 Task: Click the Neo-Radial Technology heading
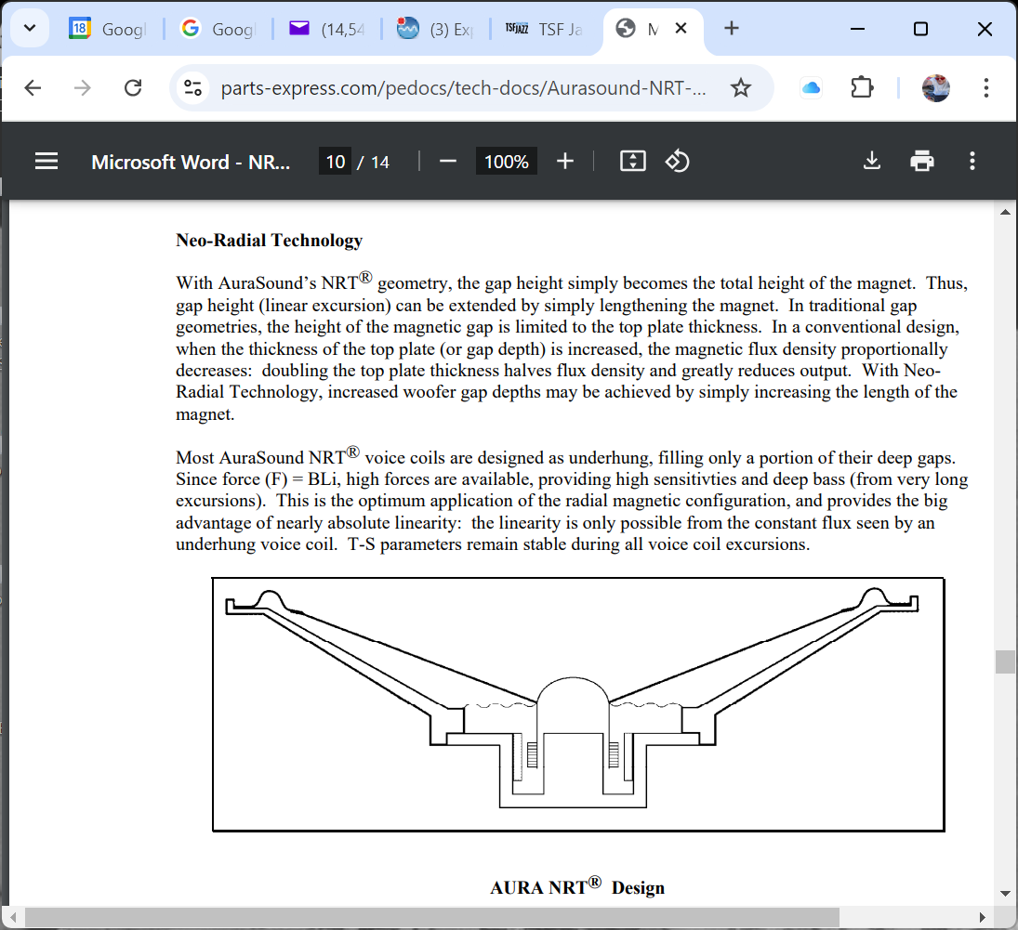269,240
